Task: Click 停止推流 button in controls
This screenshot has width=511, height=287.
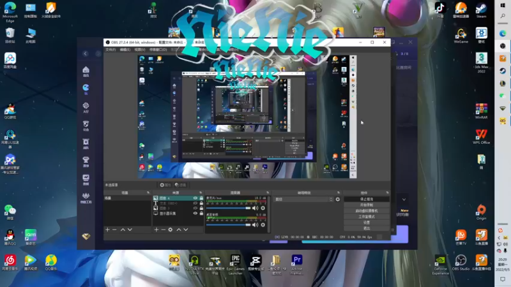Action: tap(367, 199)
